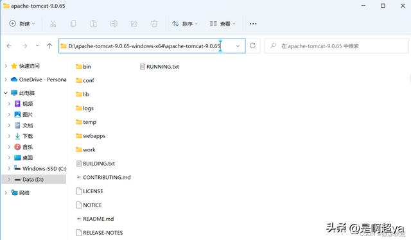This screenshot has width=411, height=240.
Task: Select the RUNNING.txt file icon
Action: click(143, 67)
